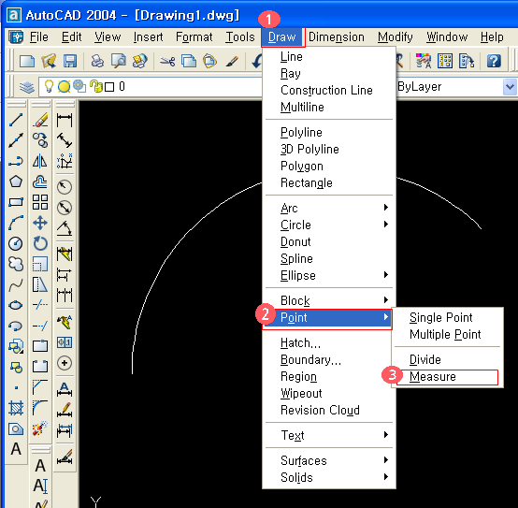This screenshot has width=518, height=508.
Task: Click the Mirror tool icon
Action: tap(40, 161)
